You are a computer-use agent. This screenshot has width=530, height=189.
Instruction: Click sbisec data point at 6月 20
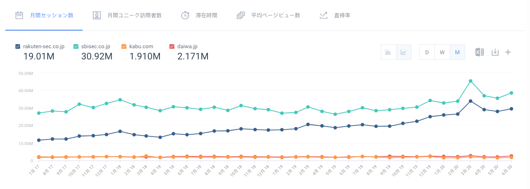click(x=511, y=93)
